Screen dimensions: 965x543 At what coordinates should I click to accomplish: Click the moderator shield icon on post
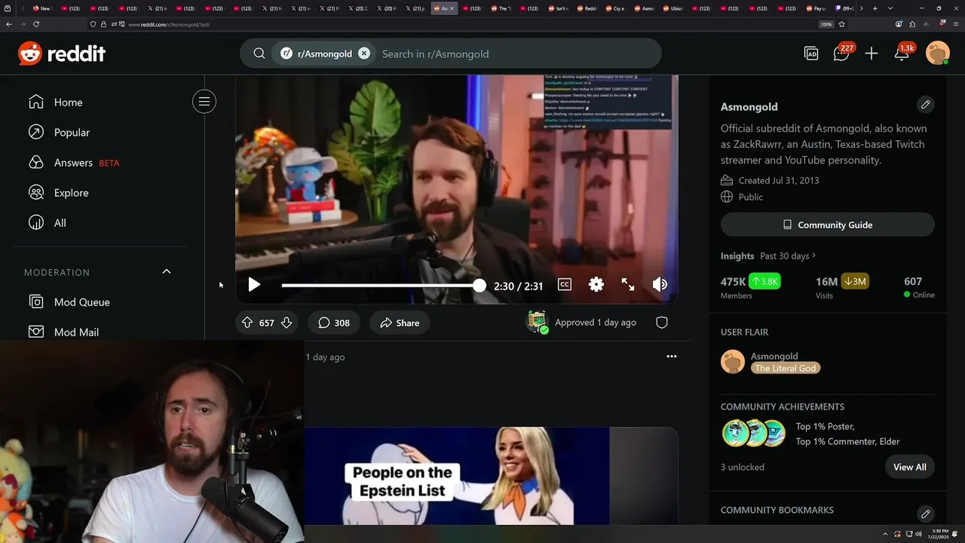[x=662, y=323]
